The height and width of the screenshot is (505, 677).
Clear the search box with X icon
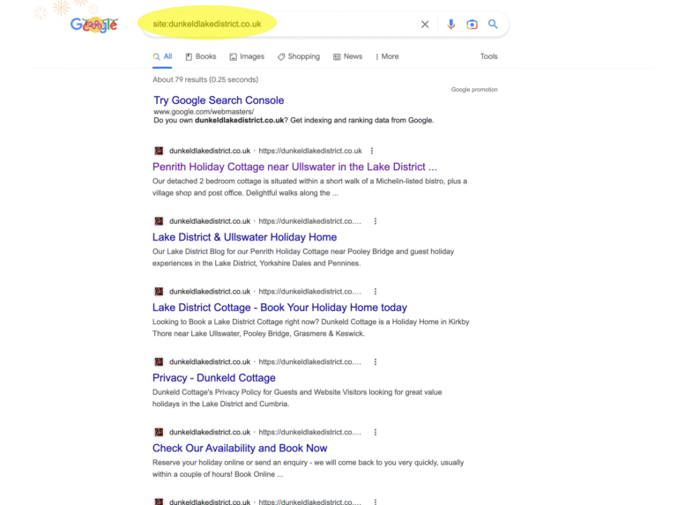(425, 25)
